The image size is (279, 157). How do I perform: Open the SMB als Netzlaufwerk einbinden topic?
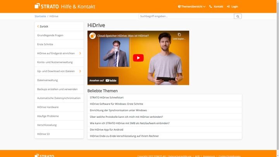[165, 123]
